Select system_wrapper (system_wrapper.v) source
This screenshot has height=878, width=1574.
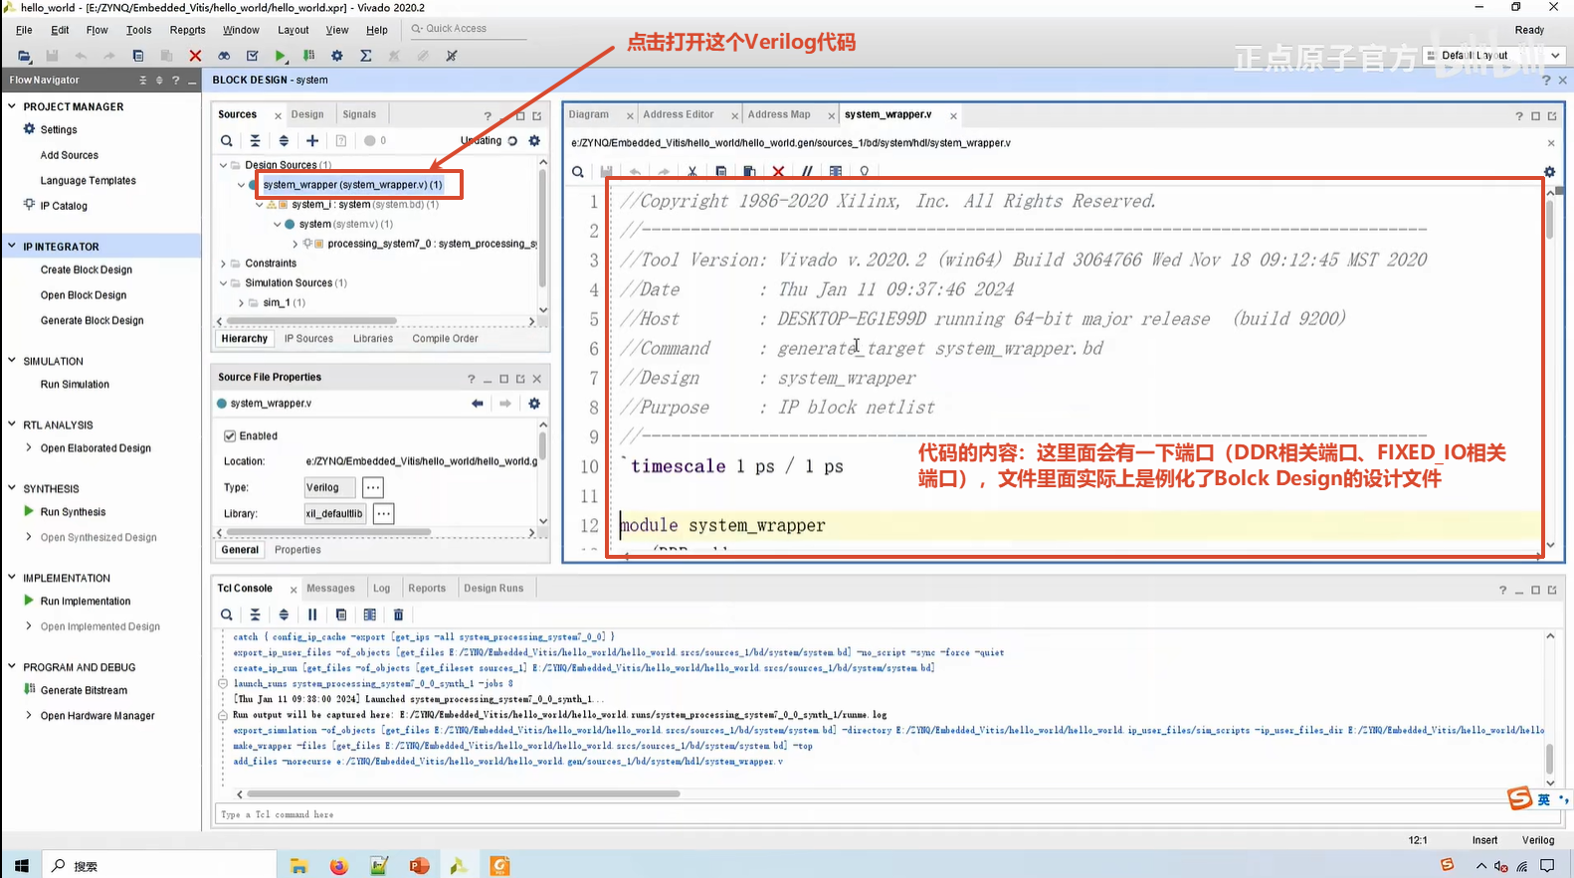(x=352, y=185)
